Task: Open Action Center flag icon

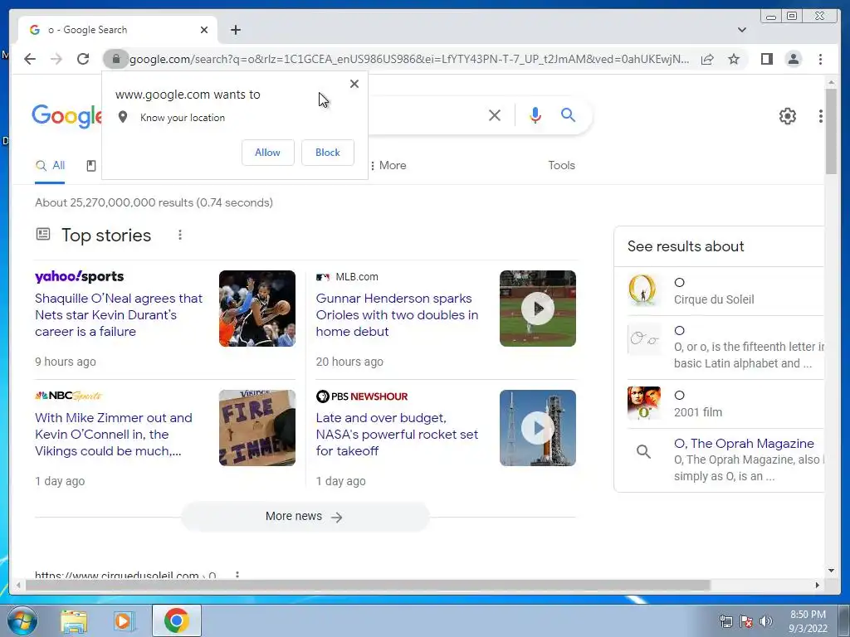Action: coord(746,621)
